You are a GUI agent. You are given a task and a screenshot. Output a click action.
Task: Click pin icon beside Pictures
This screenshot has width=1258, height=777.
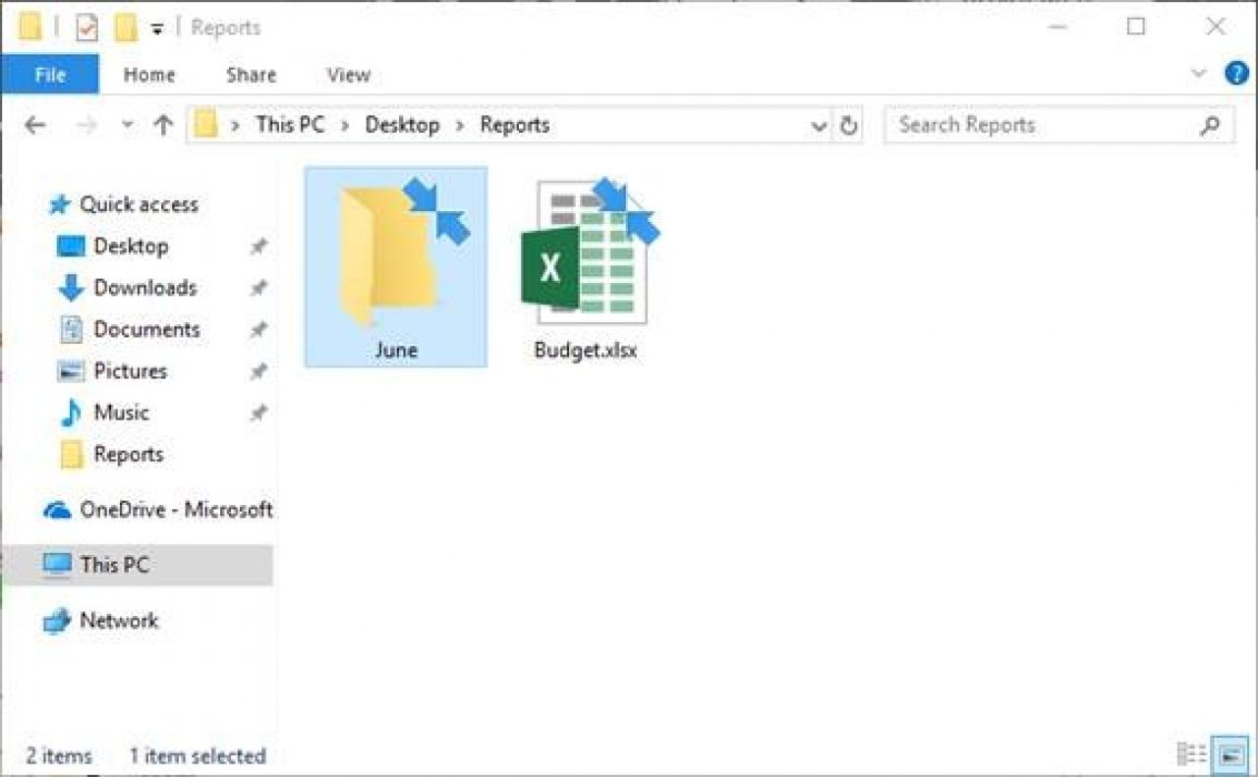click(x=257, y=371)
